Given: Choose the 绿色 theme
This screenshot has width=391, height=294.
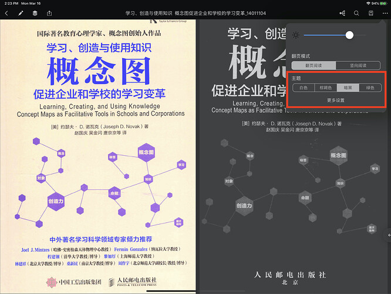Looking at the screenshot, I should pos(370,88).
